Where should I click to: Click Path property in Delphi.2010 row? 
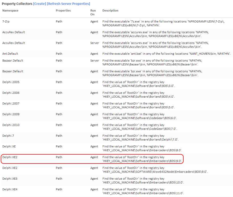(x=59, y=125)
